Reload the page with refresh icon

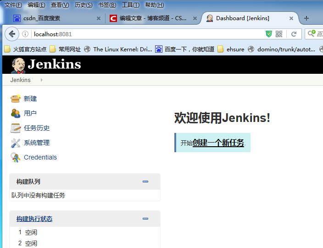294,34
